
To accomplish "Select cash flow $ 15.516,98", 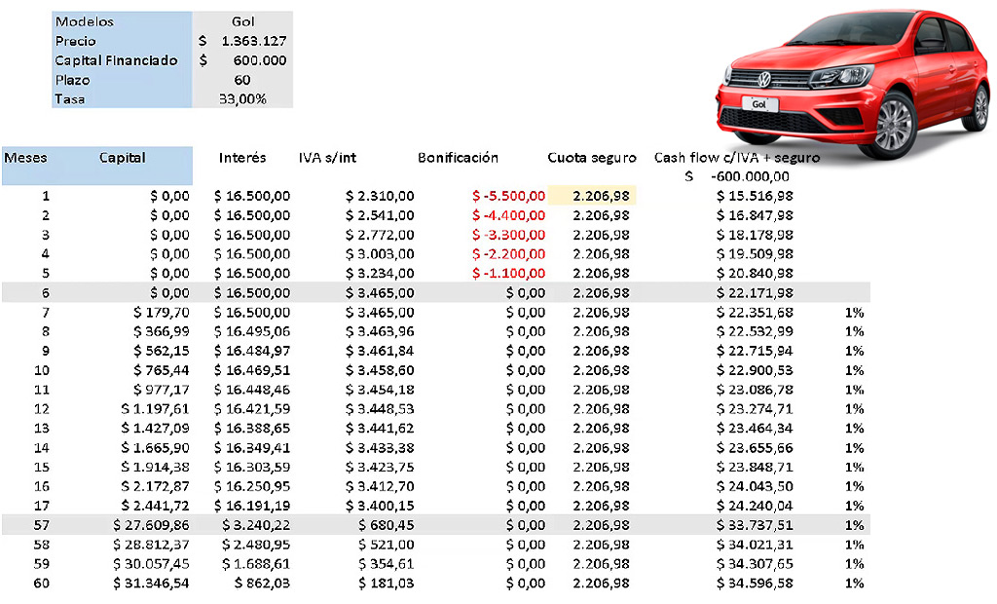I will point(755,196).
